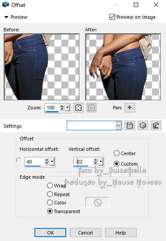This screenshot has width=166, height=241.
Task: Click the save preset floppy disk icon
Action: (130, 126)
